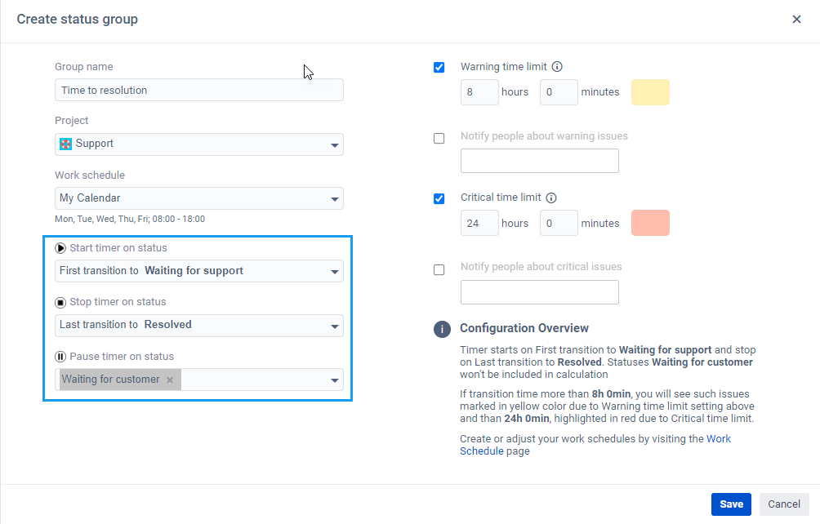This screenshot has height=524, width=820.
Task: Click the stop icon beside Stop timer on status
Action: pyautogui.click(x=60, y=303)
